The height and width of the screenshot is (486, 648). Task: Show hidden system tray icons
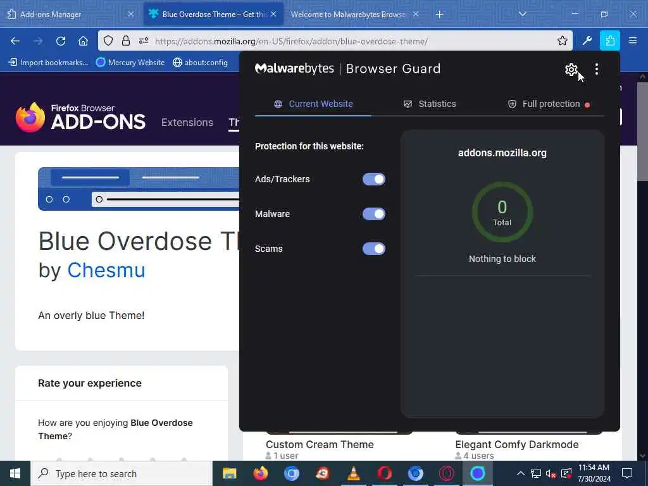coord(521,473)
